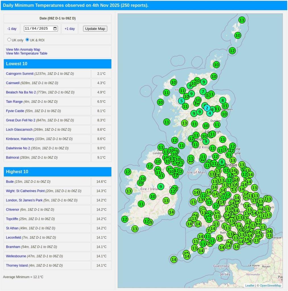This screenshot has height=291, width=288.
Task: Select the 14 marker on Isles of Scilly
Action: (x=174, y=259)
